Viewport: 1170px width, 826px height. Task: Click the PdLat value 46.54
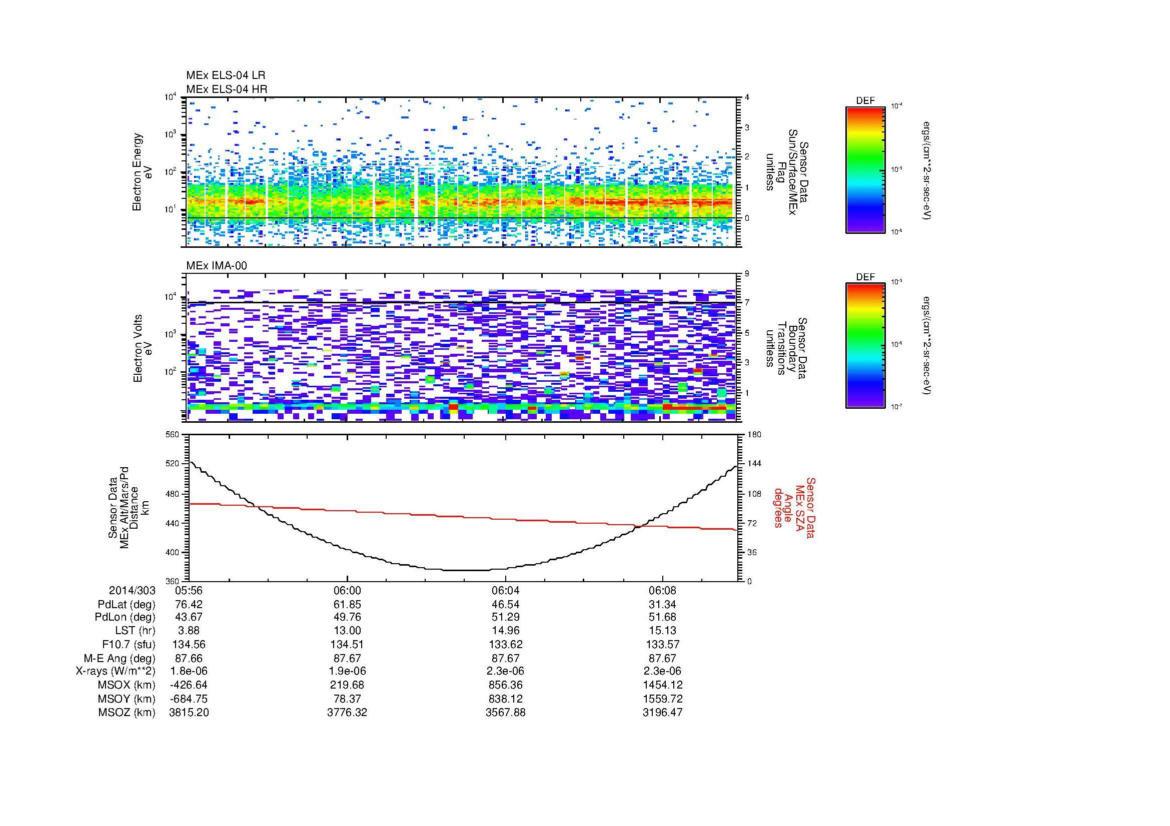(505, 605)
